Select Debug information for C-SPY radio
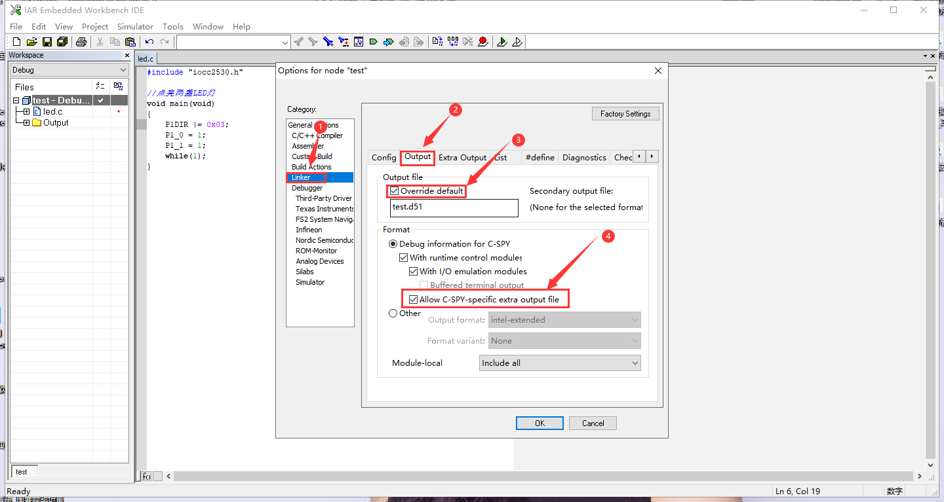 [x=393, y=244]
